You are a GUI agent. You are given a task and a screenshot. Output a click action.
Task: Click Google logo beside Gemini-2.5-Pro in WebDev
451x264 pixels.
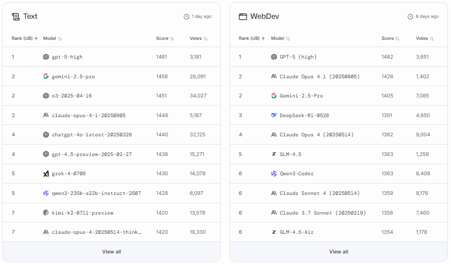click(x=274, y=96)
